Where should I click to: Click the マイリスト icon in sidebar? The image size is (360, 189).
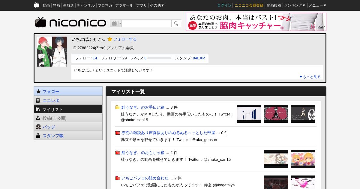click(x=38, y=109)
